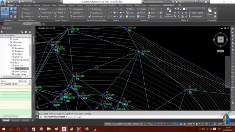Select Breaklines under Definition

pos(19,51)
